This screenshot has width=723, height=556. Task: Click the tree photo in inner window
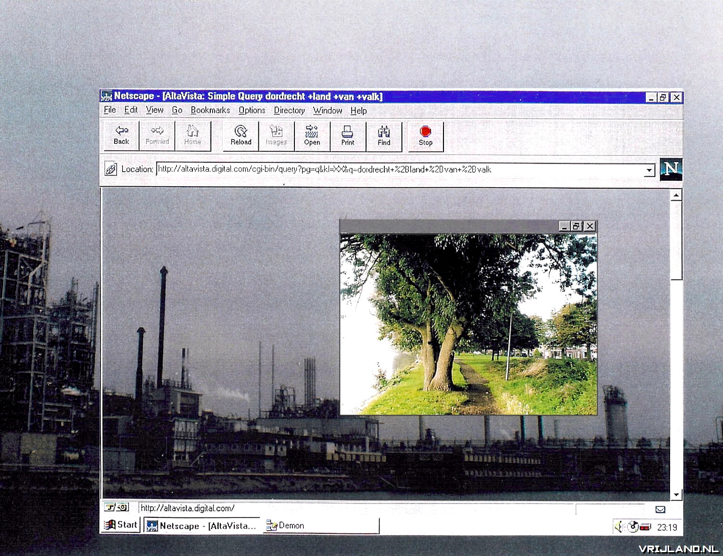[x=469, y=324]
